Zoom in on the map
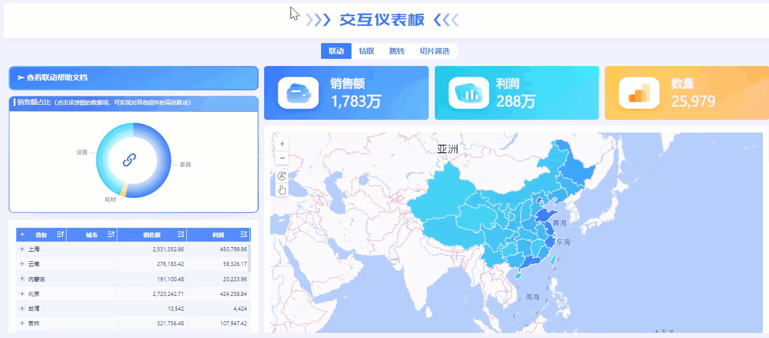 282,144
